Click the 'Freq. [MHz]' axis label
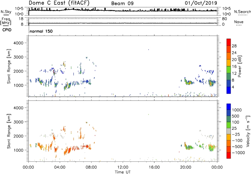The height and width of the screenshot is (174, 251). click(6, 21)
